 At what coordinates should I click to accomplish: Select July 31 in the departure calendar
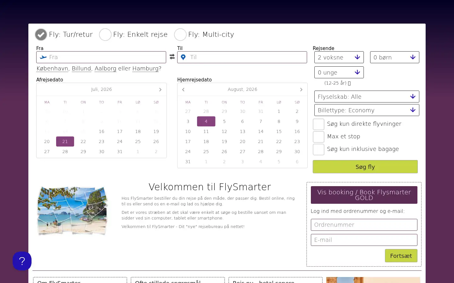coord(120,152)
